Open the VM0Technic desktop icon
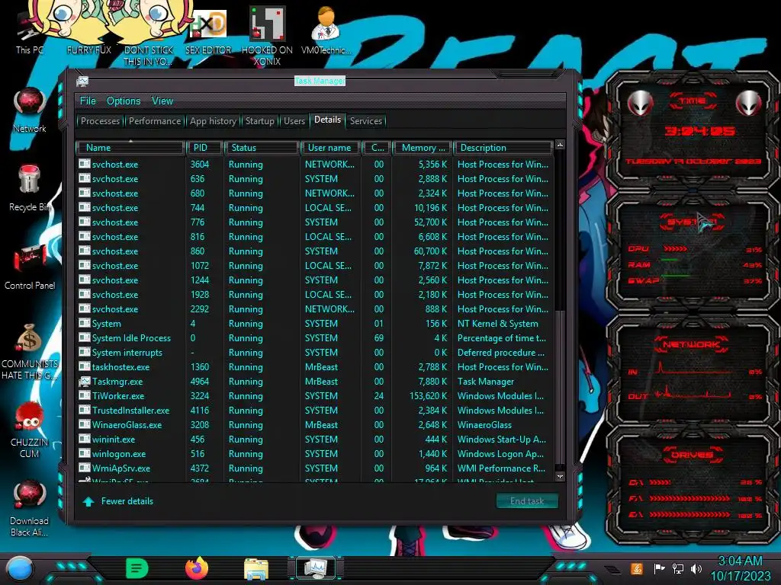 pos(326,30)
